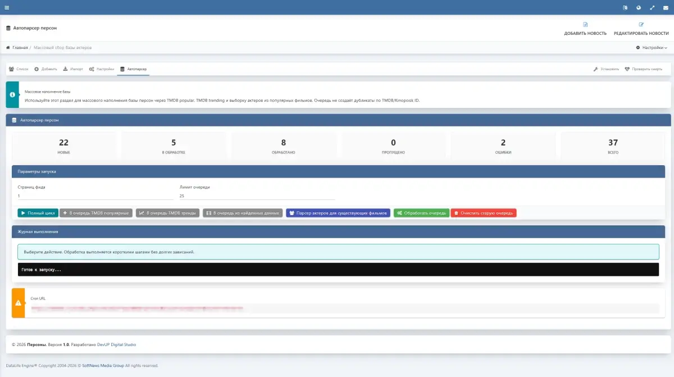Toggle the hamburger sidebar menu
The image size is (674, 377).
coord(7,7)
